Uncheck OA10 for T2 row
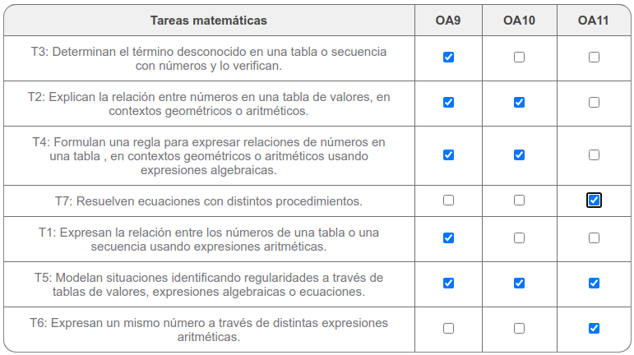This screenshot has height=355, width=634. 519,103
